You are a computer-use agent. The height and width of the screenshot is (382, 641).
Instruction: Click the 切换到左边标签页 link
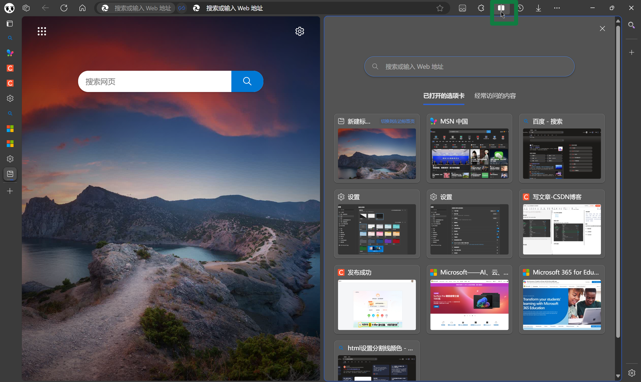point(397,121)
